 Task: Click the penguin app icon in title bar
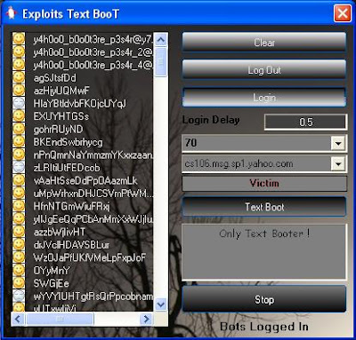(x=12, y=13)
